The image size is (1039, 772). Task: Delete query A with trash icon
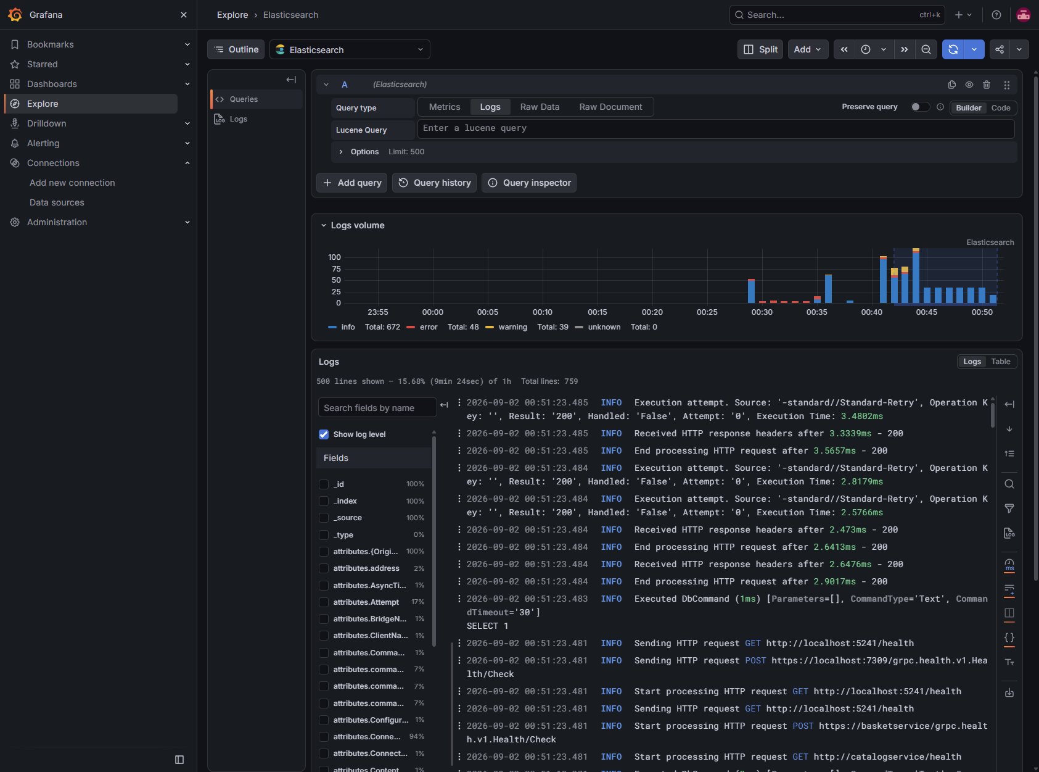coord(987,85)
